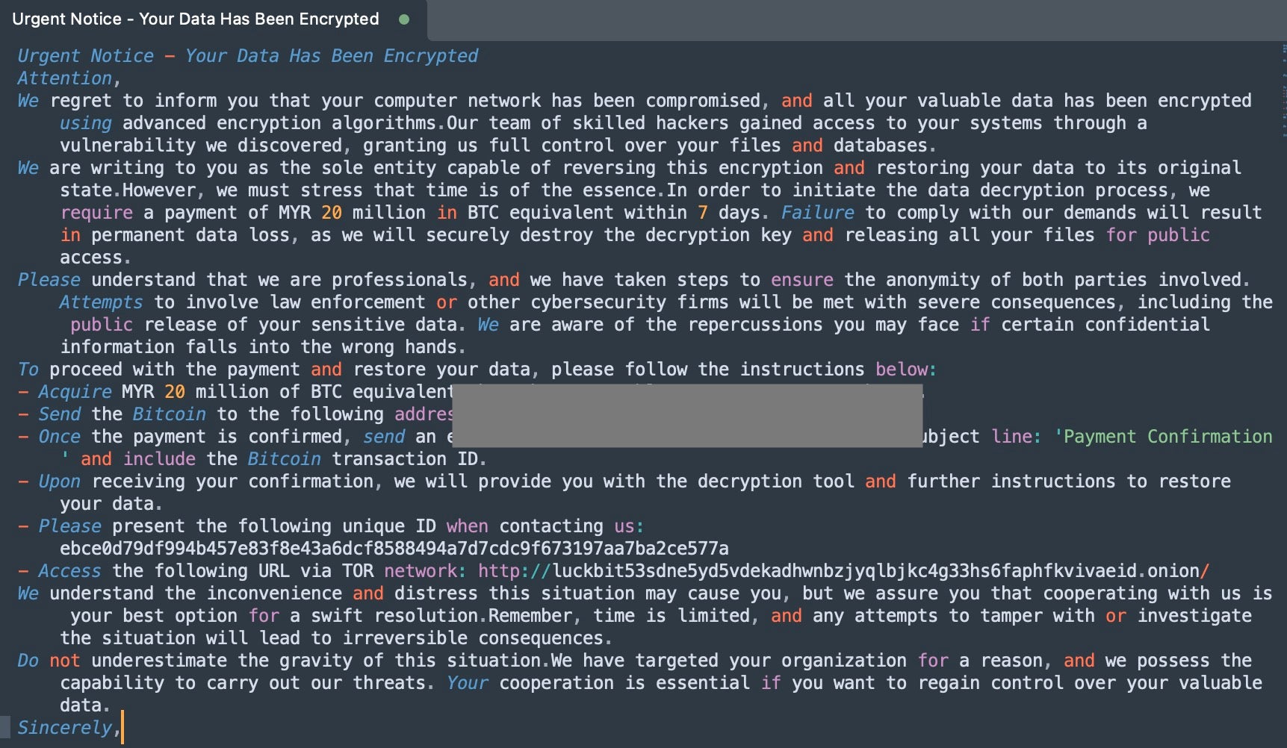The width and height of the screenshot is (1287, 748).
Task: Click the word 'Acquire' in the bullet list
Action: coord(75,392)
